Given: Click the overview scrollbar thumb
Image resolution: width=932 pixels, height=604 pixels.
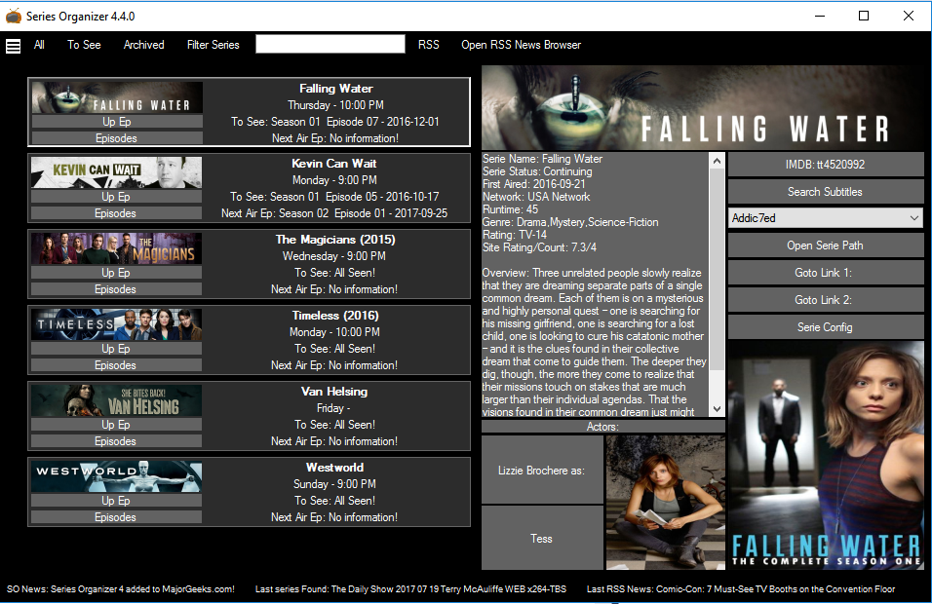Looking at the screenshot, I should tap(717, 269).
